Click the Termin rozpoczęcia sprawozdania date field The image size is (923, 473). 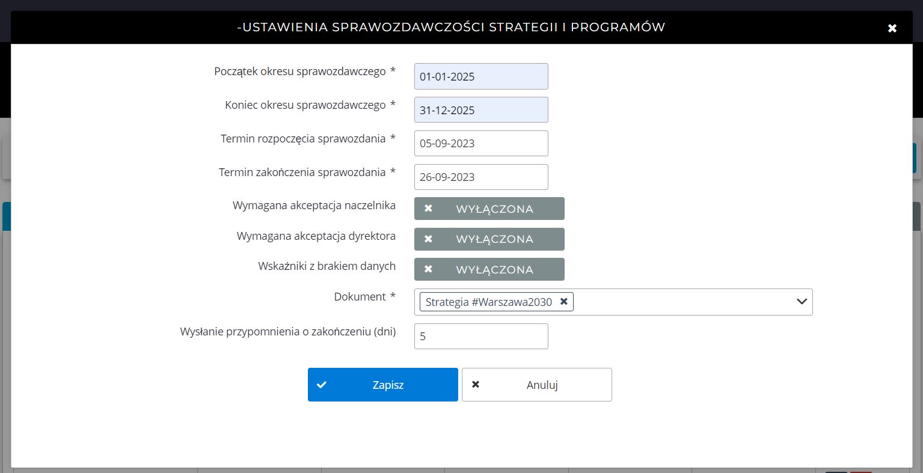tap(481, 144)
